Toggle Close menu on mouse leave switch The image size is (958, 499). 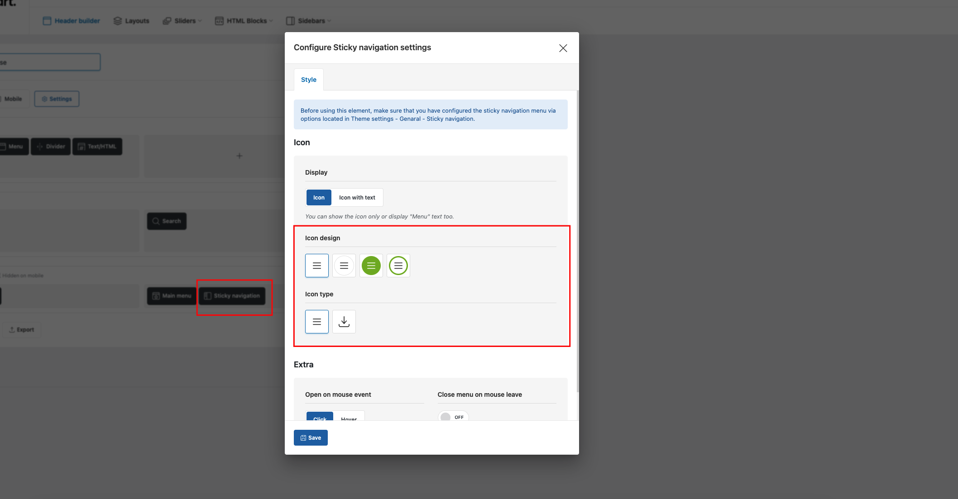[453, 417]
